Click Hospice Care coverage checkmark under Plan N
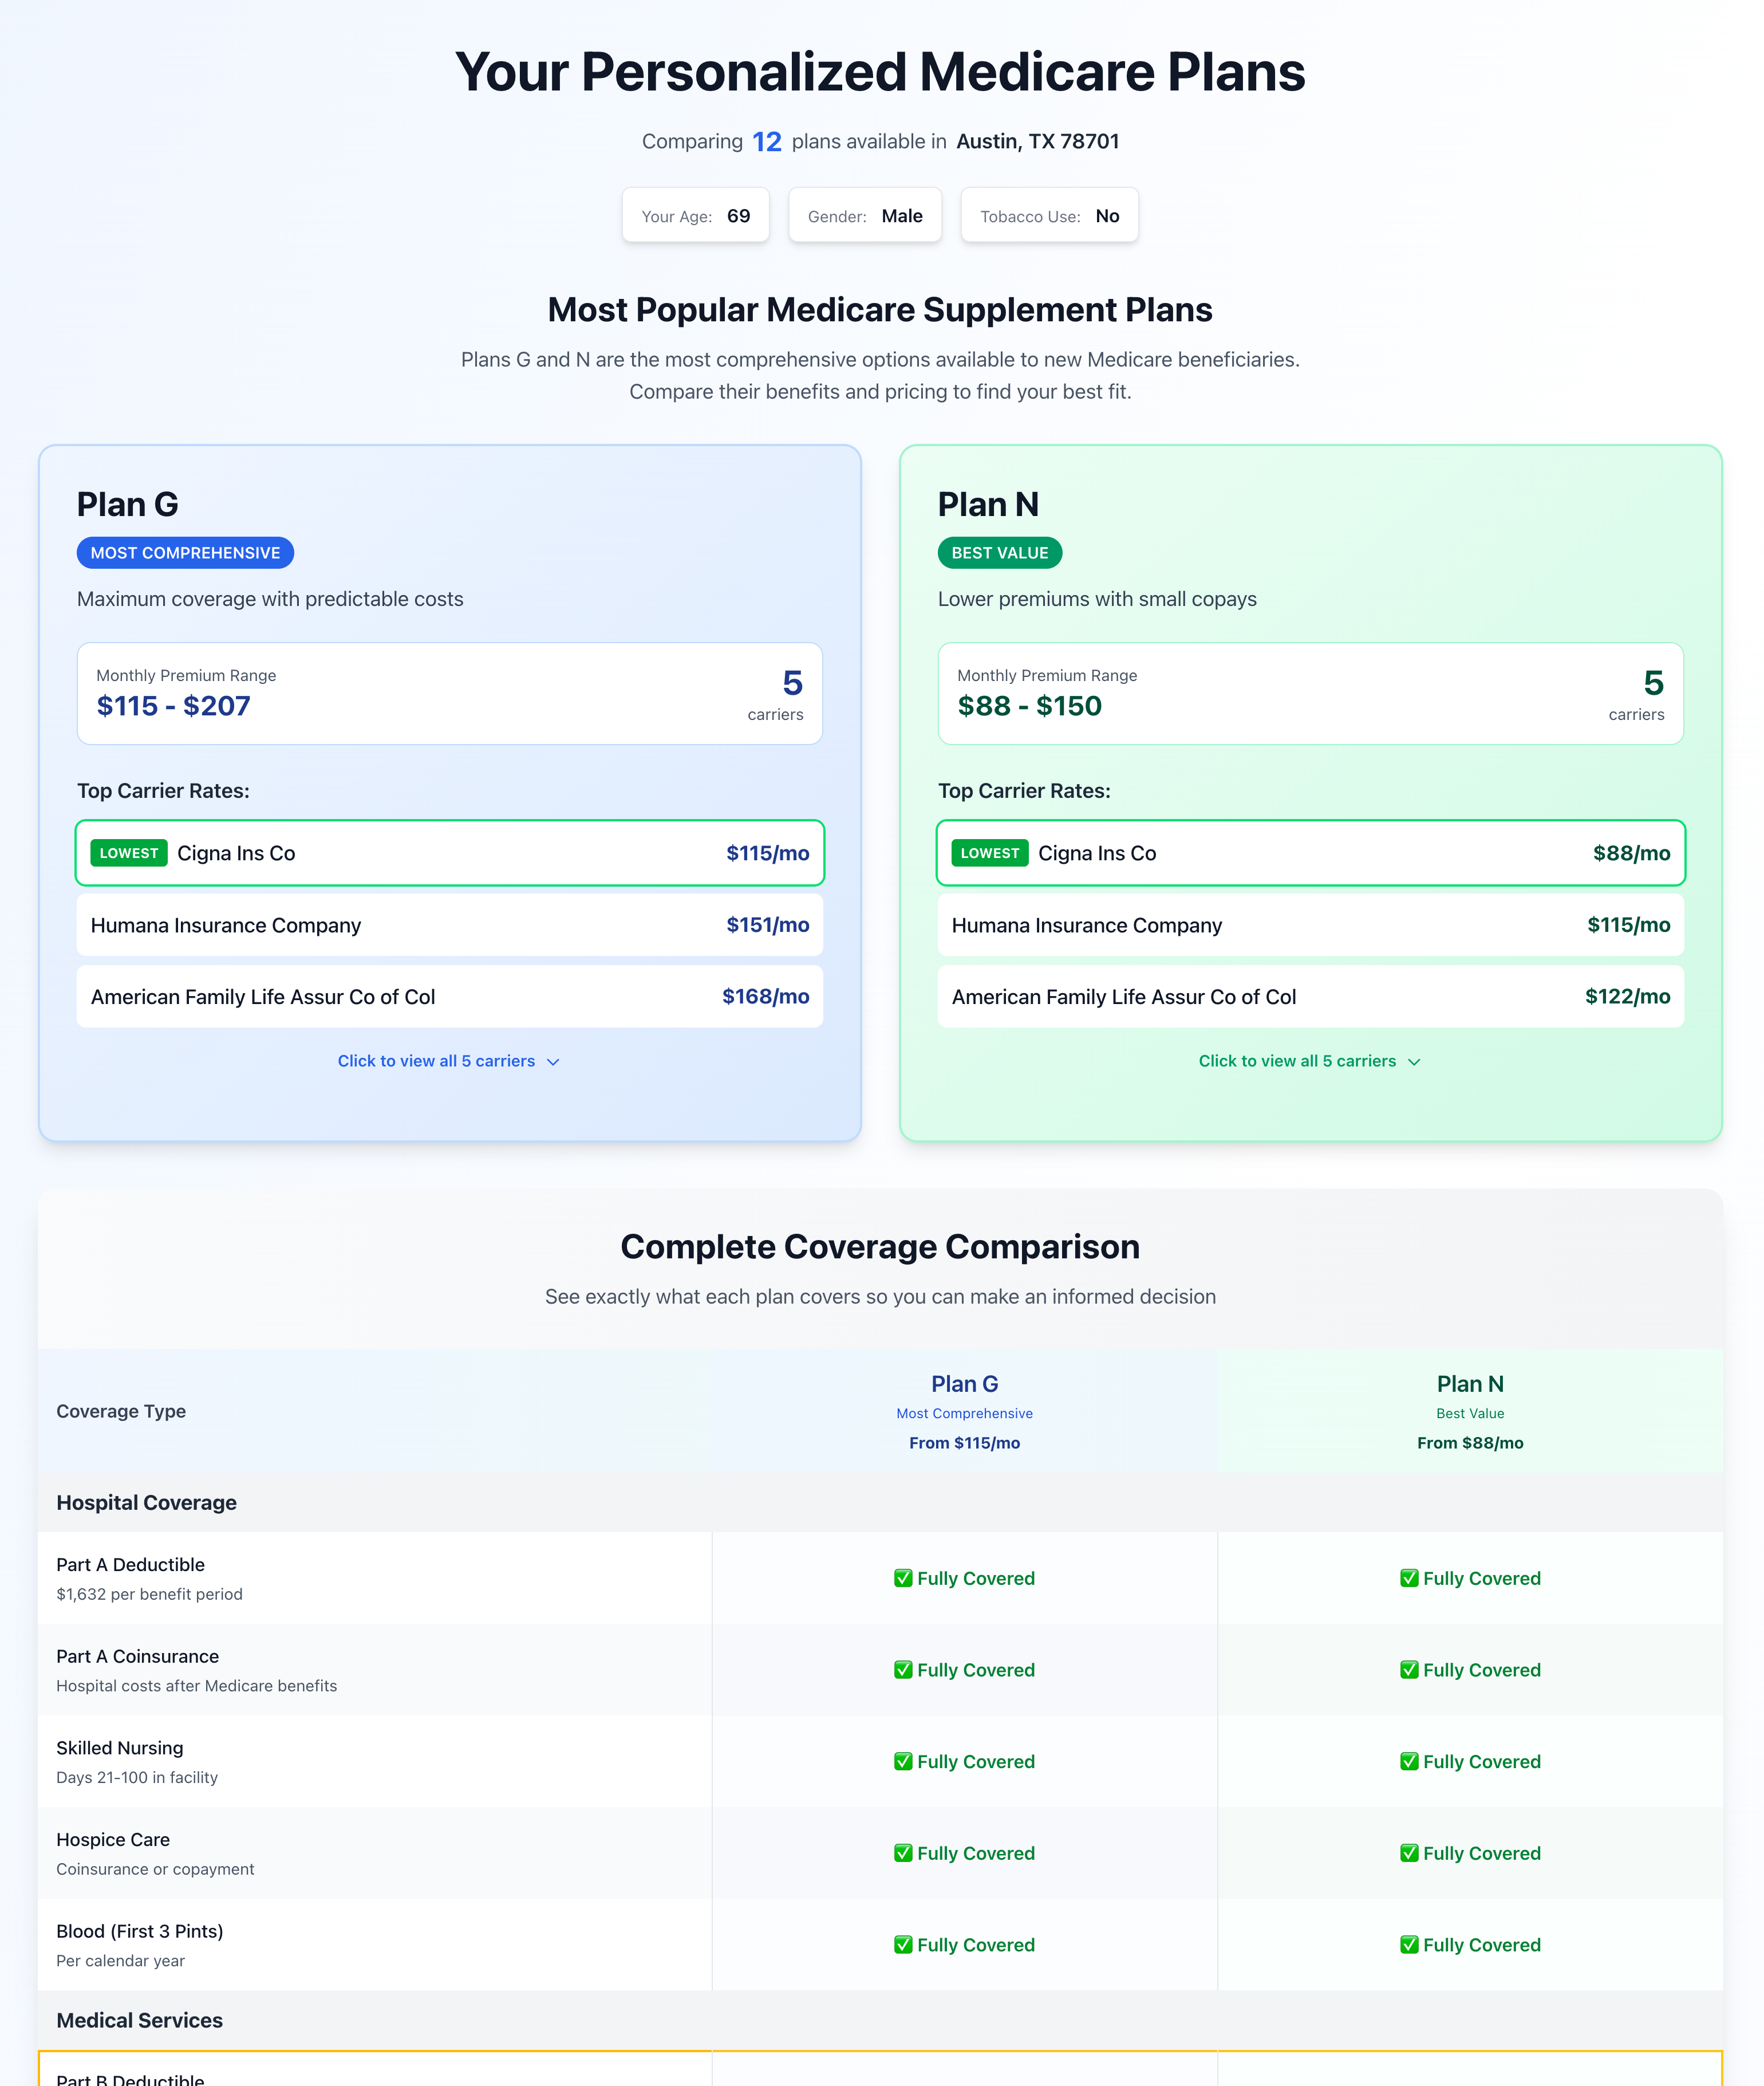 [x=1409, y=1854]
